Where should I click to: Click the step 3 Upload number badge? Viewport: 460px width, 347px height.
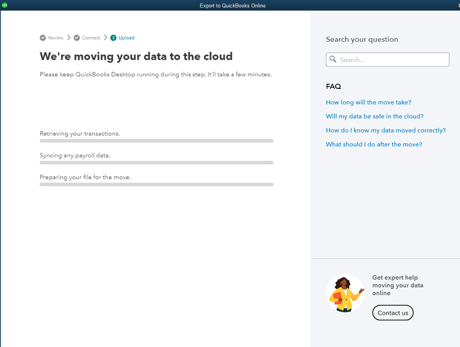(x=113, y=38)
